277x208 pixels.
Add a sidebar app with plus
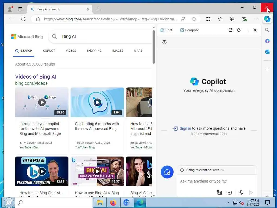[x=267, y=69]
